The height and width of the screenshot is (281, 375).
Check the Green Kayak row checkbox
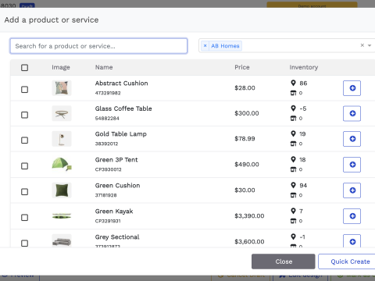pyautogui.click(x=24, y=218)
